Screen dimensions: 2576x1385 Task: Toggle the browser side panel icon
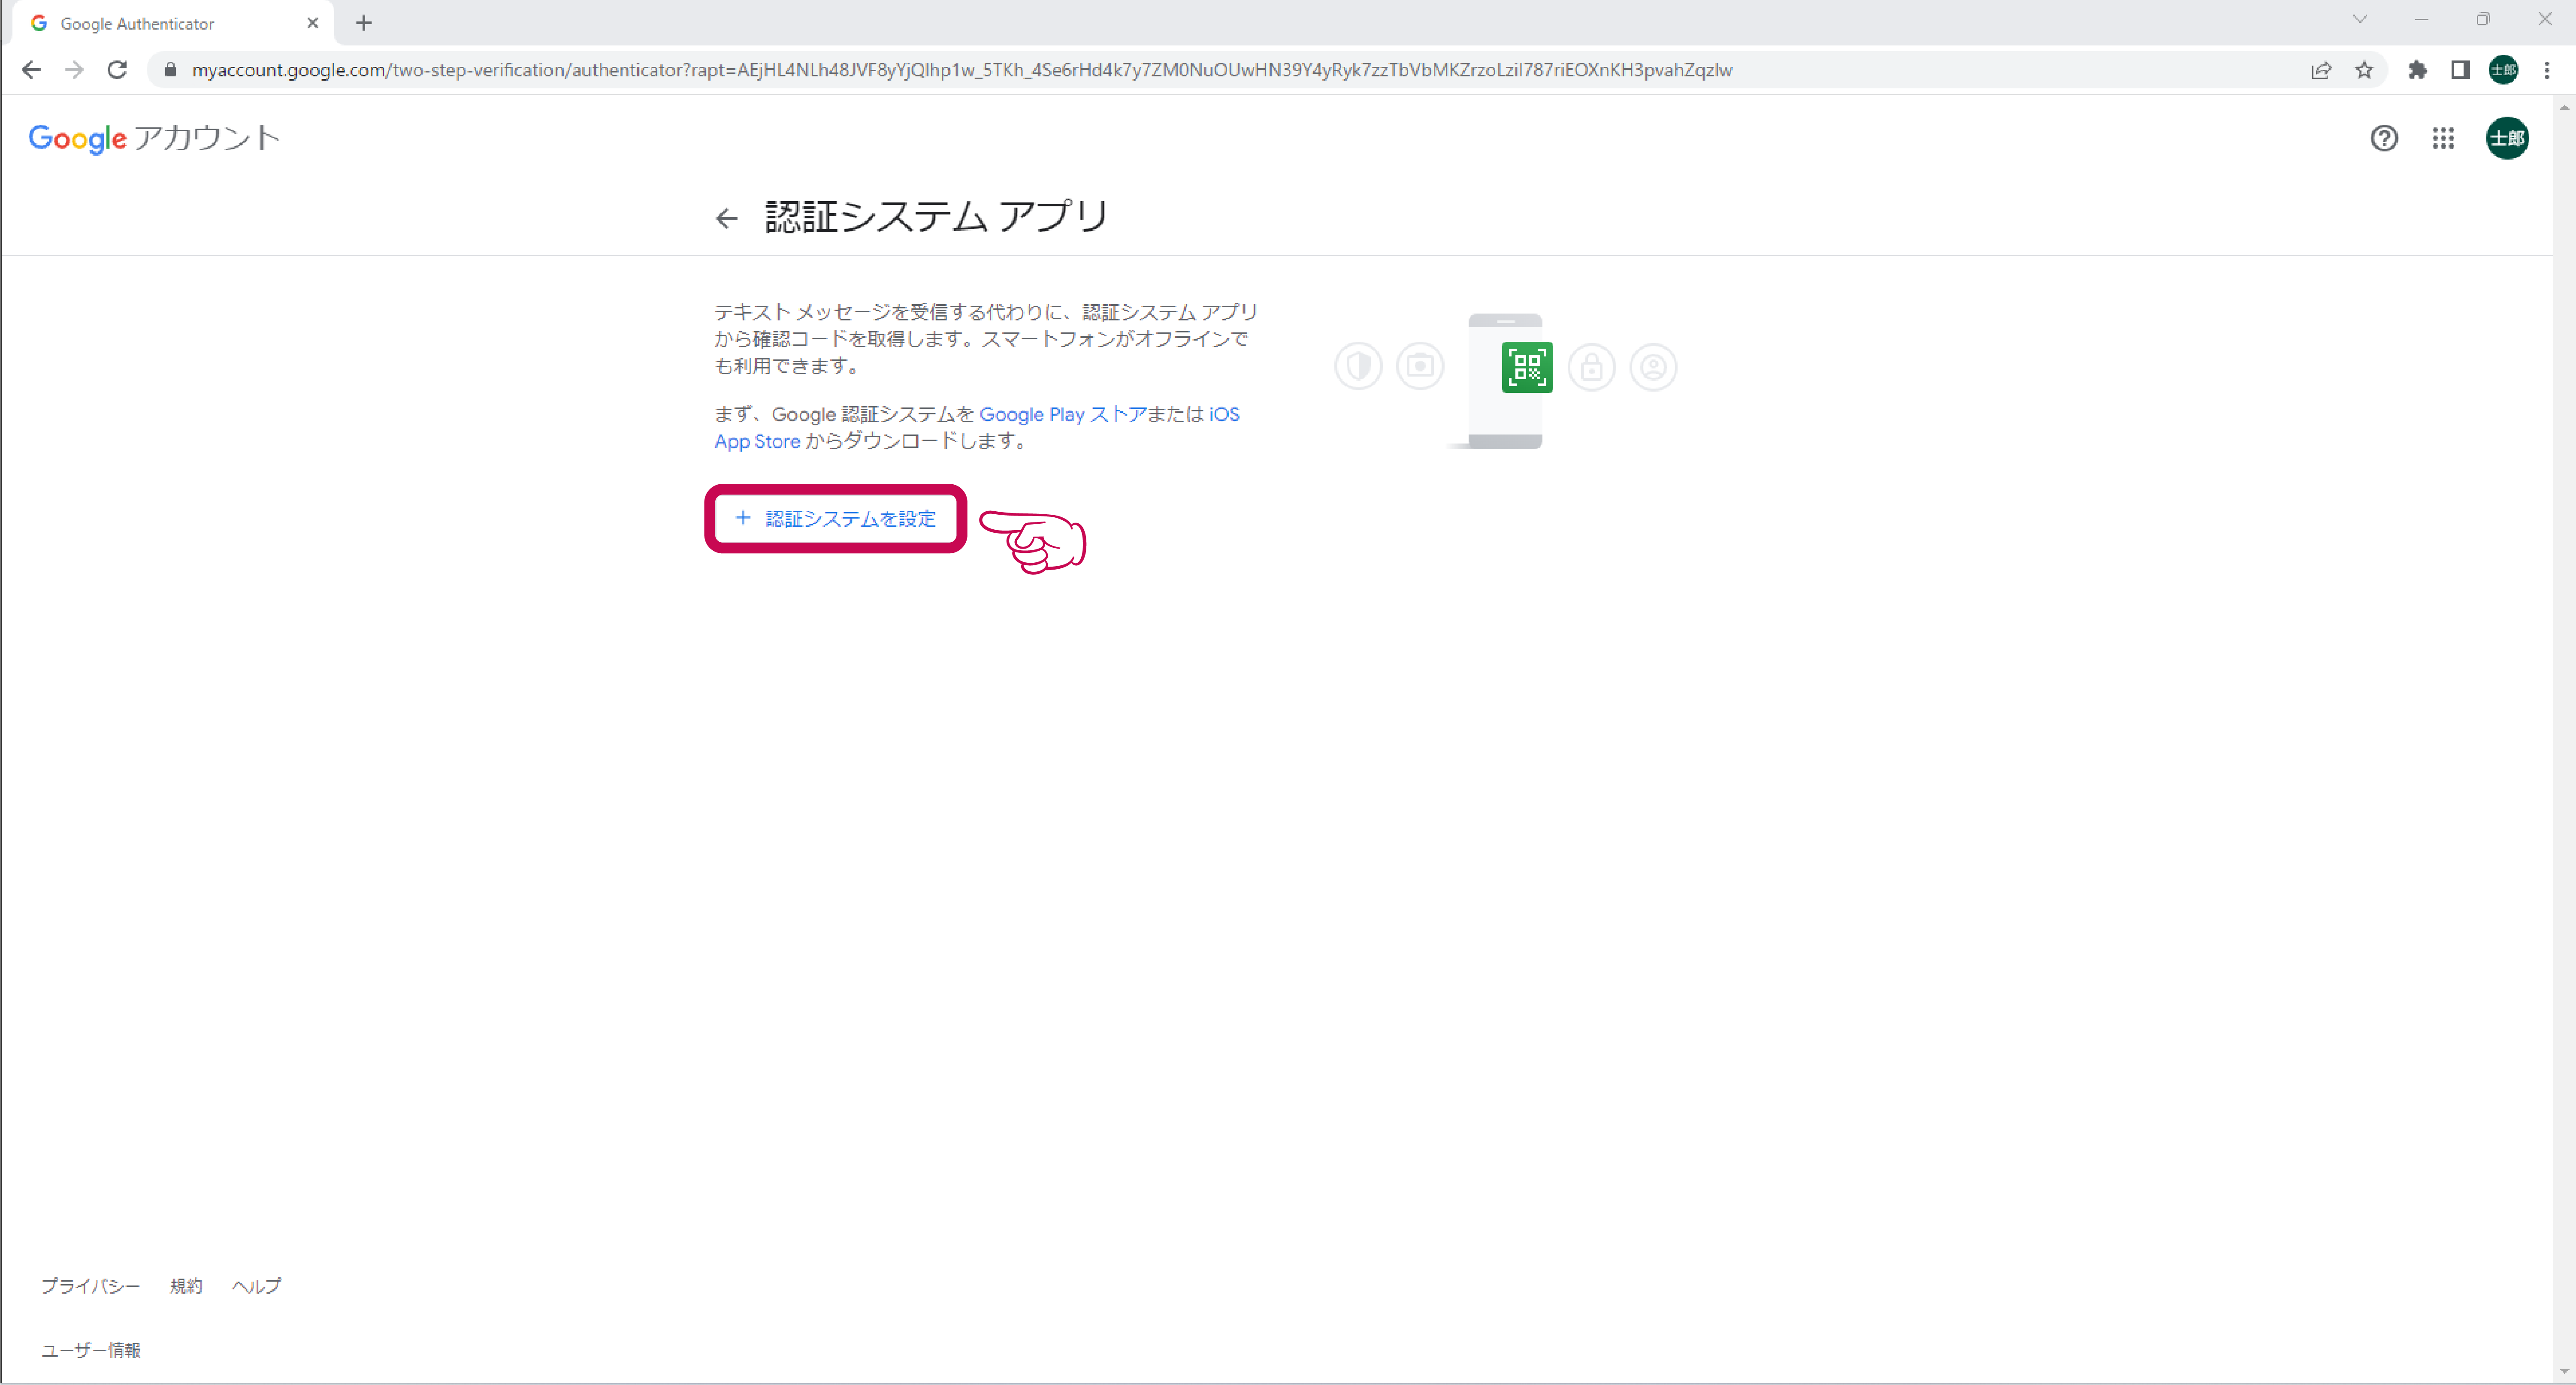(x=2460, y=70)
